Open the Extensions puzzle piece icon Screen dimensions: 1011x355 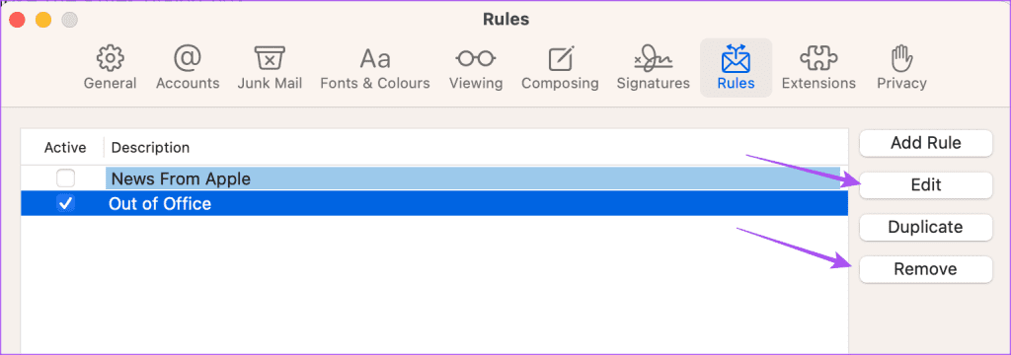818,58
